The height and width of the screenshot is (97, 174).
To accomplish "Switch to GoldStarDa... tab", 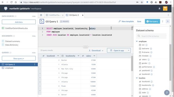I will coord(54,15).
